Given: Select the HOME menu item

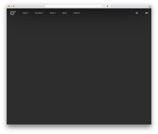Looking at the screenshot, I should tap(25, 13).
